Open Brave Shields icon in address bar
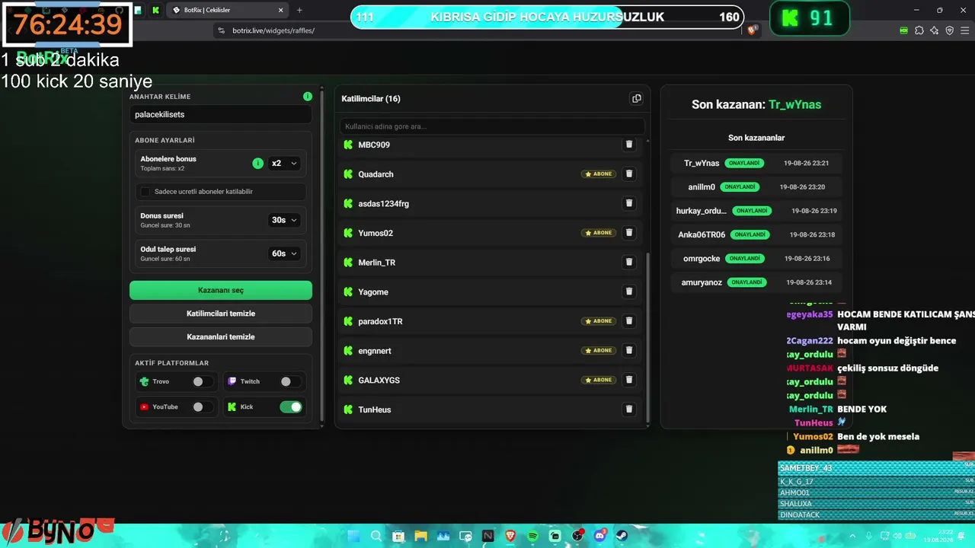This screenshot has width=975, height=548. pos(753,30)
